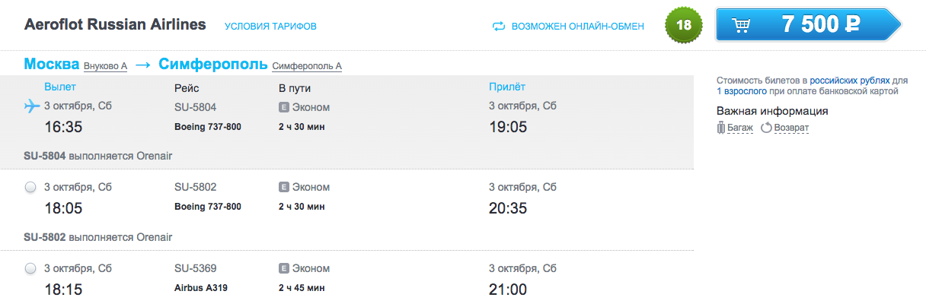Click the E class badge for SU-5804
The image size is (926, 307).
coord(285,107)
